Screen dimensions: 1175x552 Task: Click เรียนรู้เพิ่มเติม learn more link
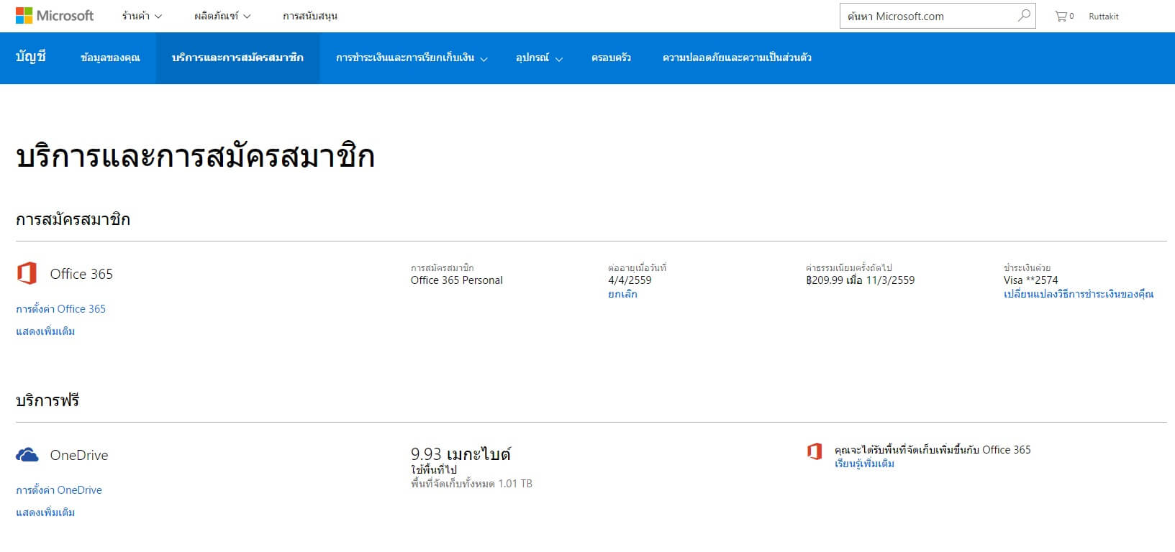coord(864,464)
